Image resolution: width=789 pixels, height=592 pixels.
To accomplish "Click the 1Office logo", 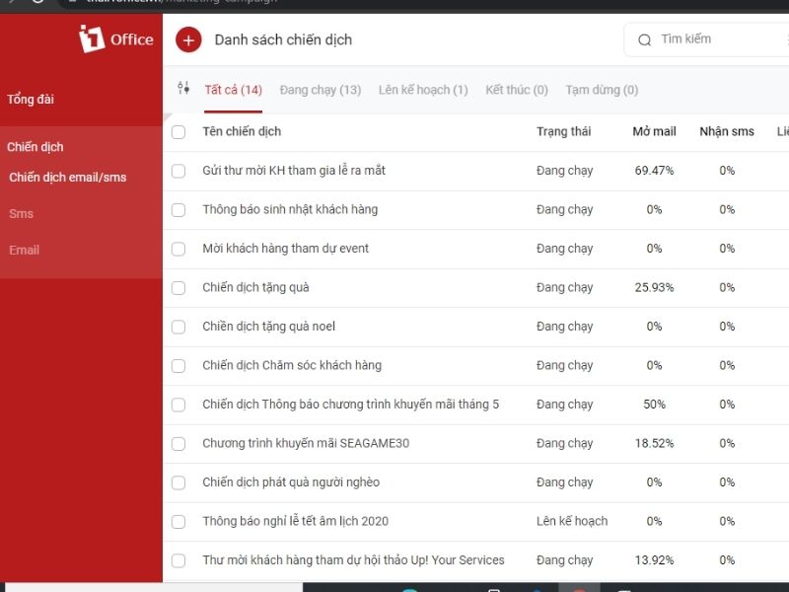I will 116,38.
